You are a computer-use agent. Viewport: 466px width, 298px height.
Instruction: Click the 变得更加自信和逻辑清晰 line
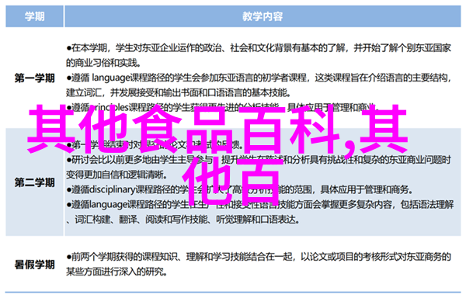coord(116,175)
